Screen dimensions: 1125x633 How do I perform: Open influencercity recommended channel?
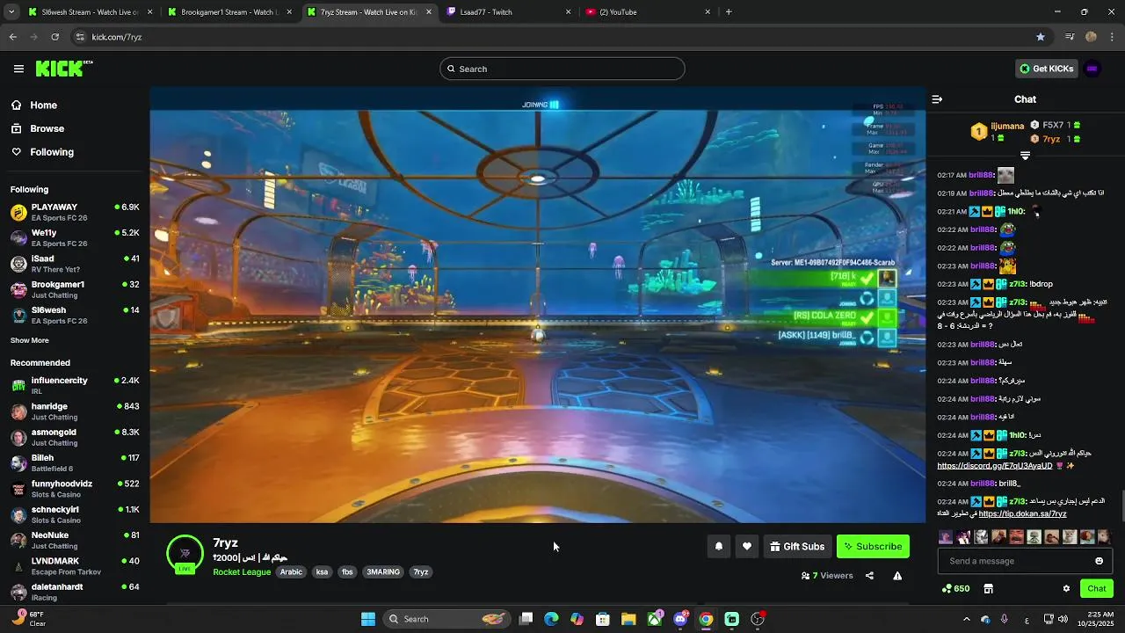[75, 385]
